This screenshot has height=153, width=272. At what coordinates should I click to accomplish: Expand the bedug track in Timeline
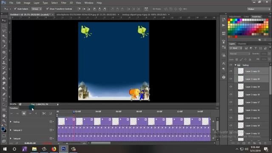(x=11, y=122)
